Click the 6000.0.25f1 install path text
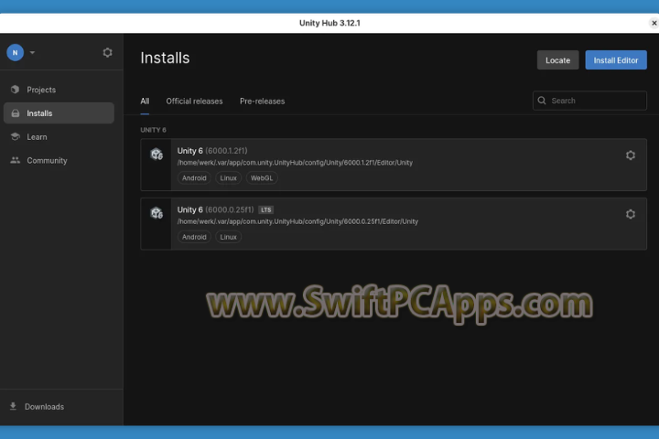The image size is (659, 439). point(297,221)
